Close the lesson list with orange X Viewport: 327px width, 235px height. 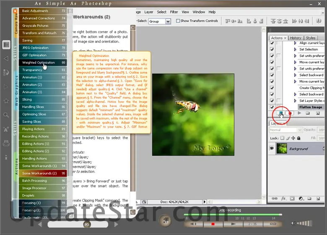pyautogui.click(x=16, y=10)
